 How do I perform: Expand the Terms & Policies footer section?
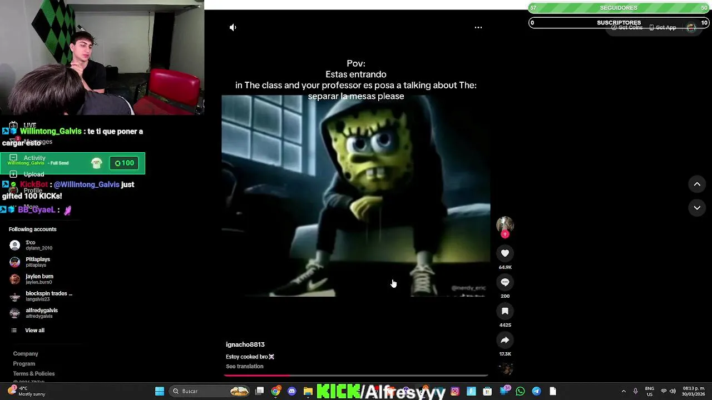point(34,374)
